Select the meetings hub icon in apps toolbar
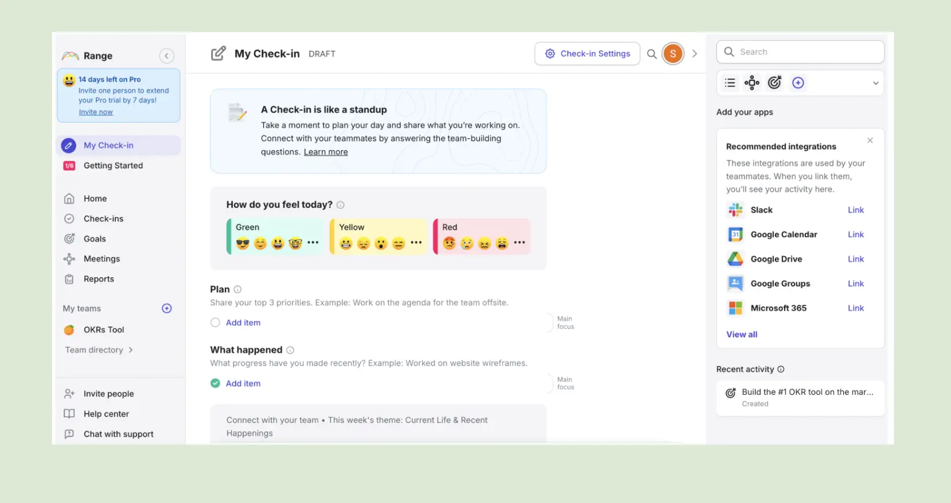Viewport: 951px width, 503px height. pos(752,82)
